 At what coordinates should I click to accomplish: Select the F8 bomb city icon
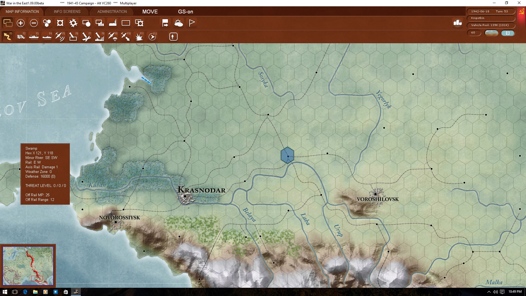[99, 36]
